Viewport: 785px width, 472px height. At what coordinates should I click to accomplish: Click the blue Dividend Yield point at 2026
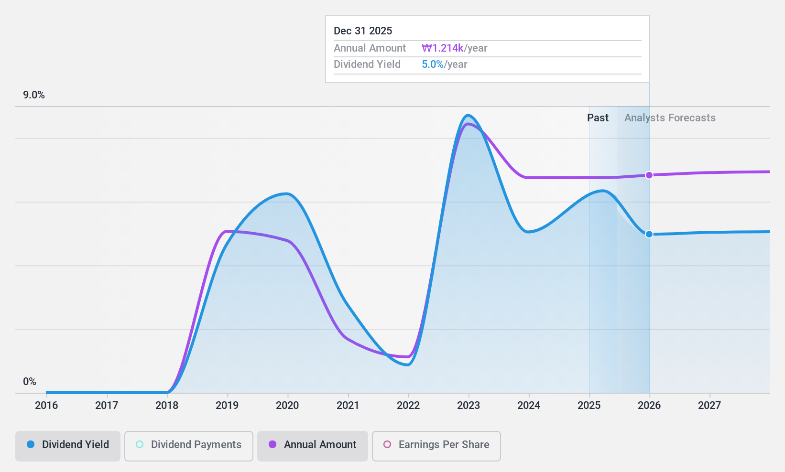point(649,234)
